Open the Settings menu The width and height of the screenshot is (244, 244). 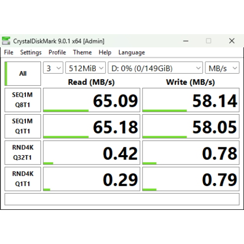point(31,52)
